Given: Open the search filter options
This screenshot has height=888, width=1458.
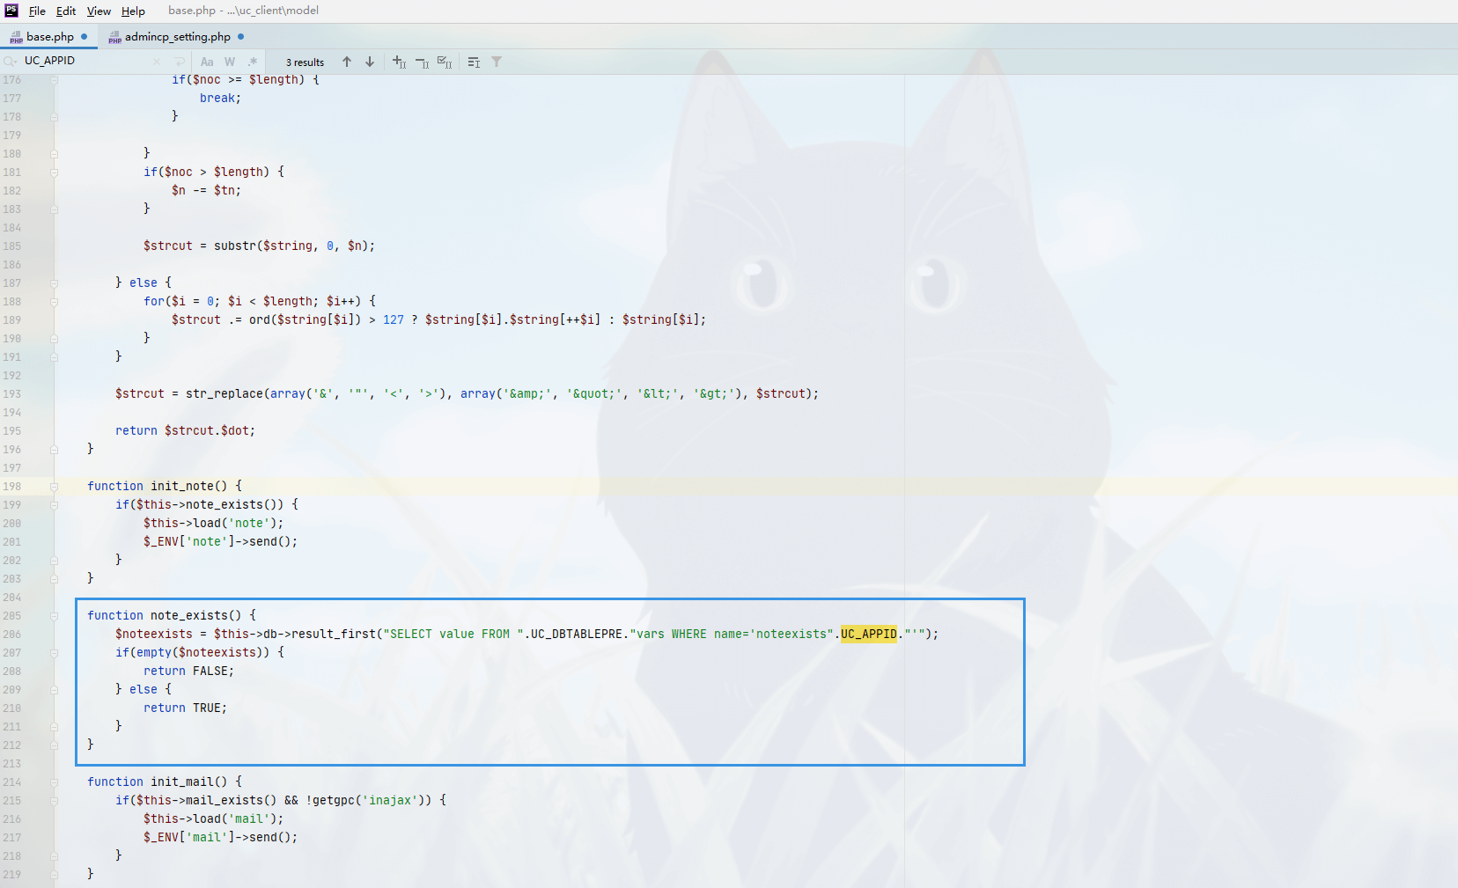Looking at the screenshot, I should pyautogui.click(x=497, y=62).
